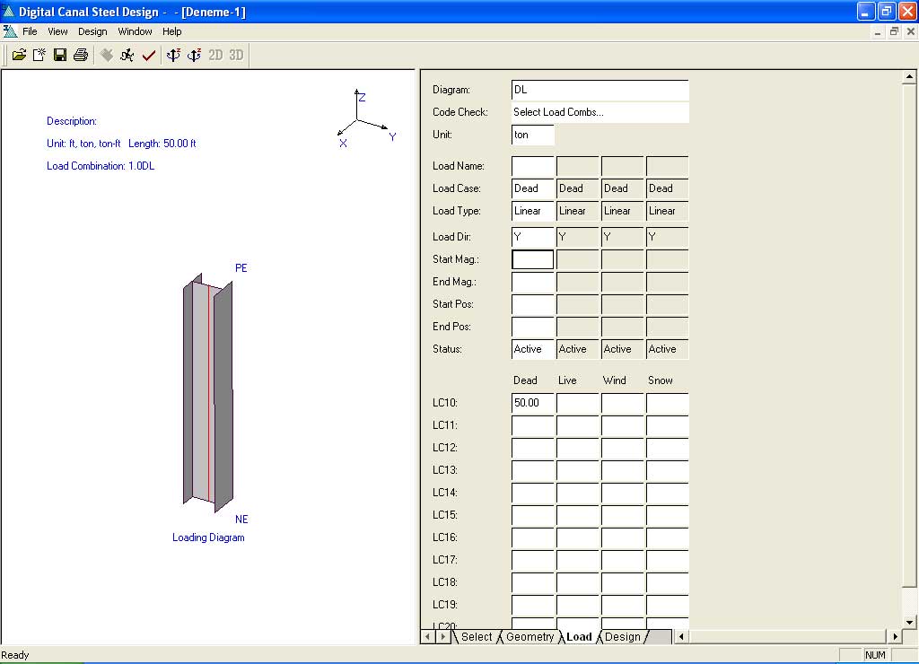Viewport: 919px width, 664px height.
Task: Switch to the Geometry tab
Action: [x=530, y=637]
